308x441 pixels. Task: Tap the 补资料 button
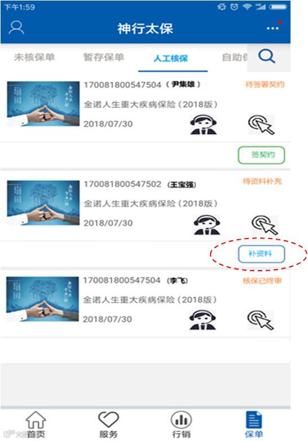262,254
